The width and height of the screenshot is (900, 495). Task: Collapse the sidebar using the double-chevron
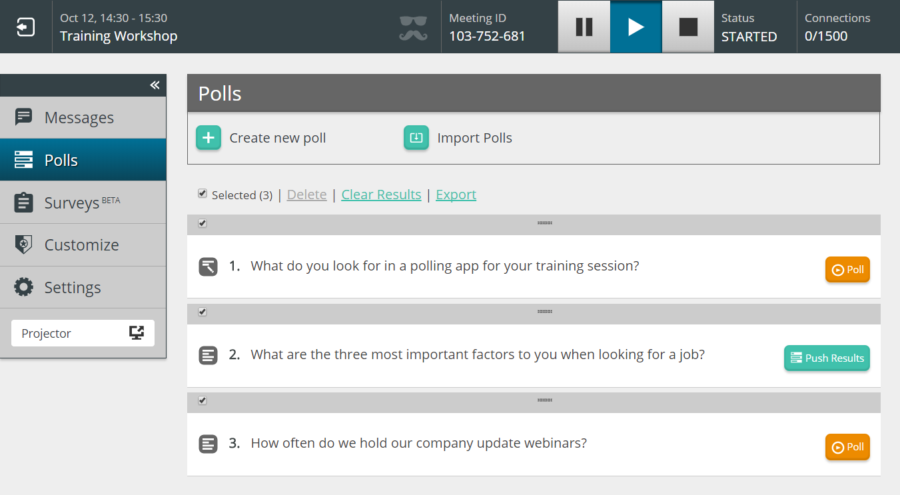155,85
